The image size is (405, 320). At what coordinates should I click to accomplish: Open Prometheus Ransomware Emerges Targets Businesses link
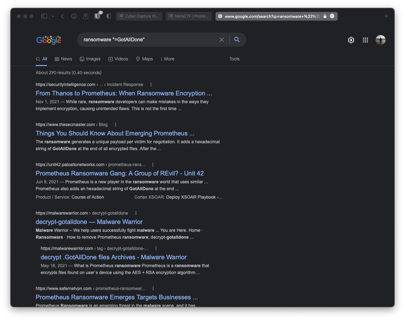point(117,297)
